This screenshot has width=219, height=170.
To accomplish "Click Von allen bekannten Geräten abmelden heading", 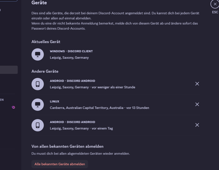I will coord(68,146).
